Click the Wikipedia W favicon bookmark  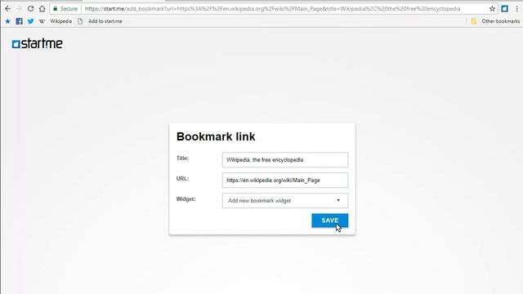42,21
